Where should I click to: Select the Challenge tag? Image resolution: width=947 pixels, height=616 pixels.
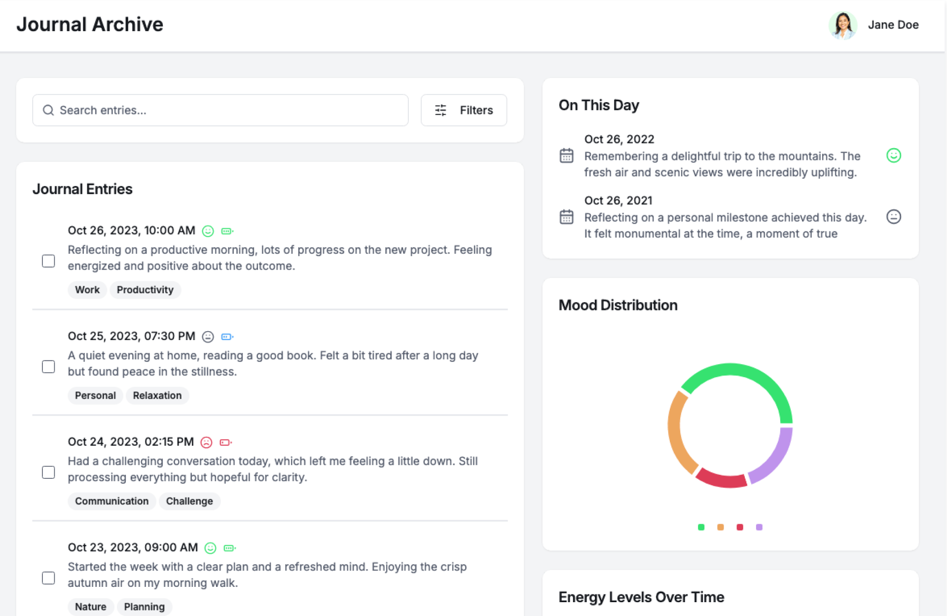click(x=189, y=501)
